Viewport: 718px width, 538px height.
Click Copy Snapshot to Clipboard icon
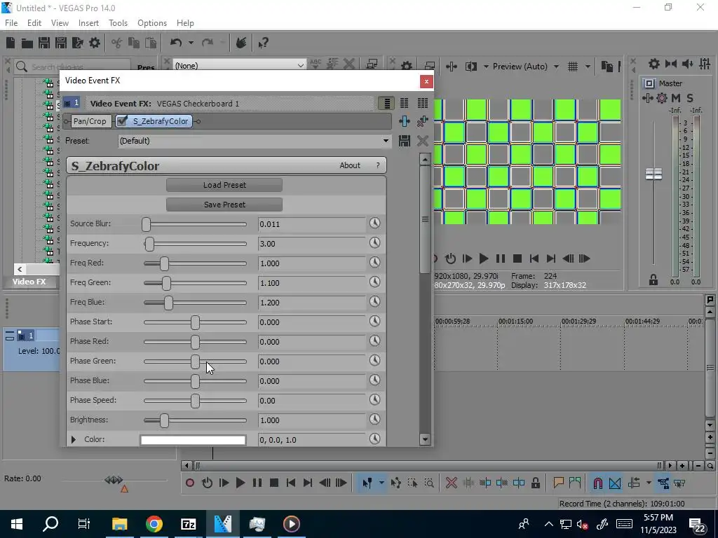(607, 67)
